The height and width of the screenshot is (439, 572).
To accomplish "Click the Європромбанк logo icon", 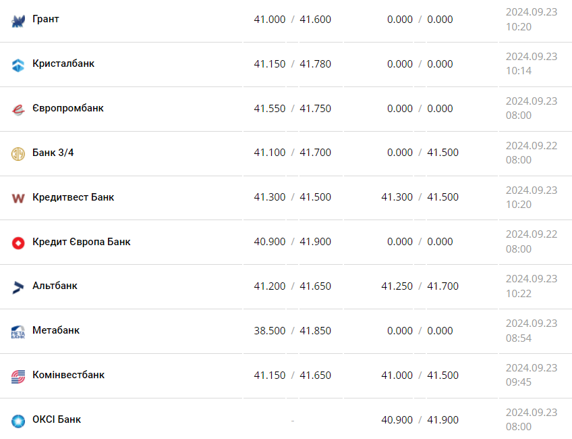I will [x=18, y=109].
